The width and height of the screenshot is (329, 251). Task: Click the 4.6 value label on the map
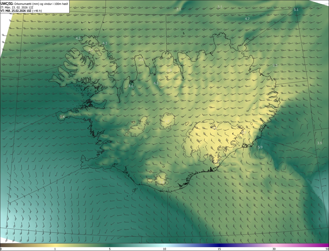coord(131,86)
